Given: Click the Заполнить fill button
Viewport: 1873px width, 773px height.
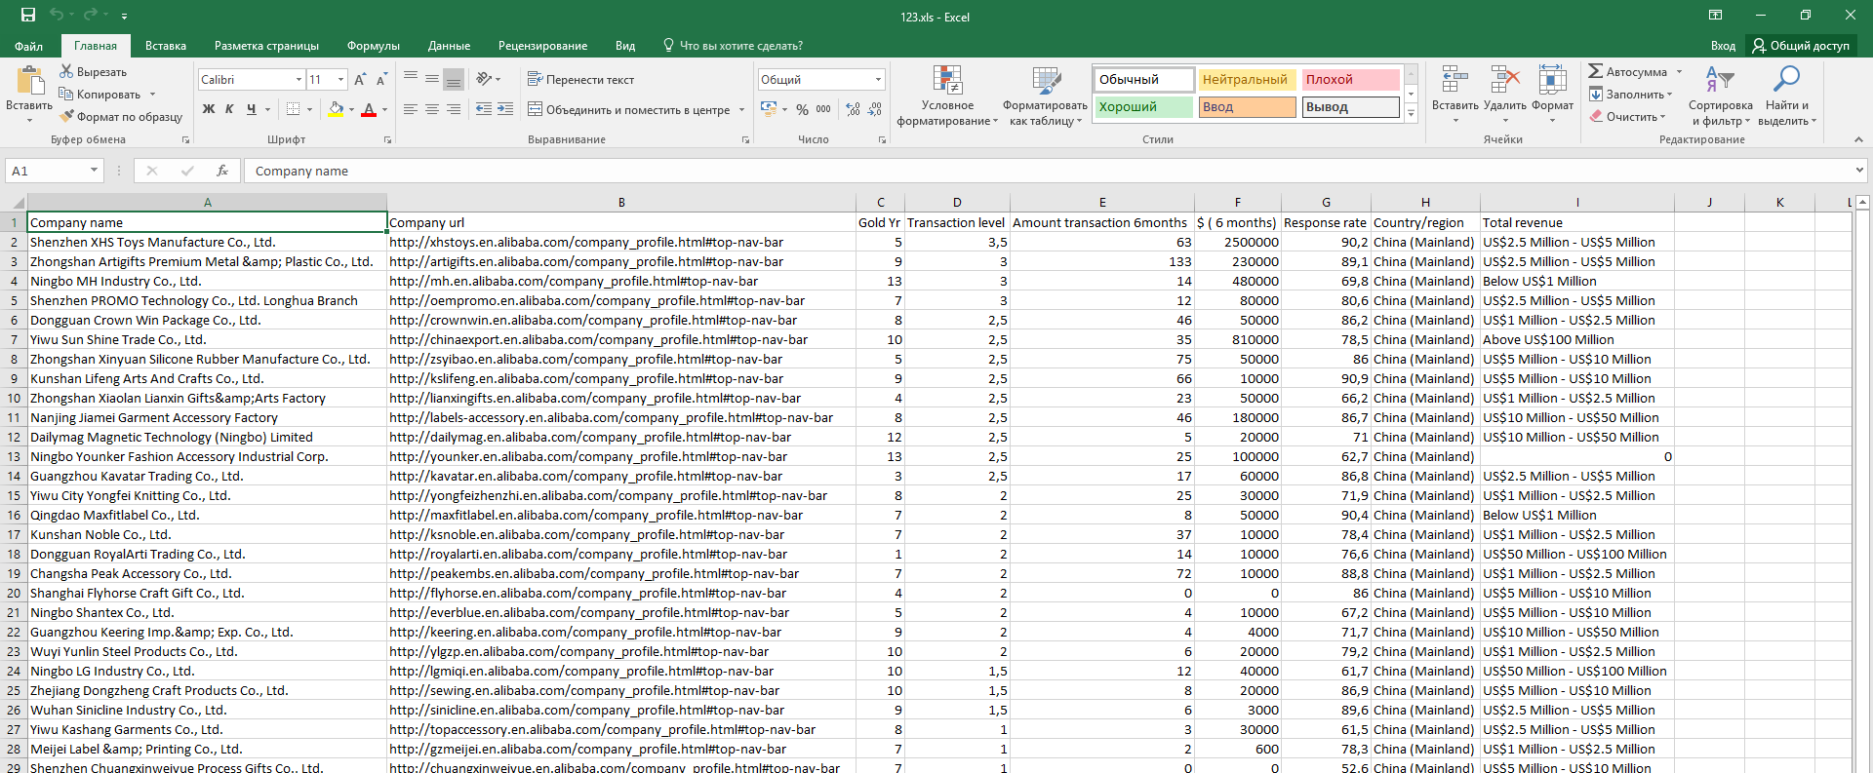Looking at the screenshot, I should (x=1627, y=95).
